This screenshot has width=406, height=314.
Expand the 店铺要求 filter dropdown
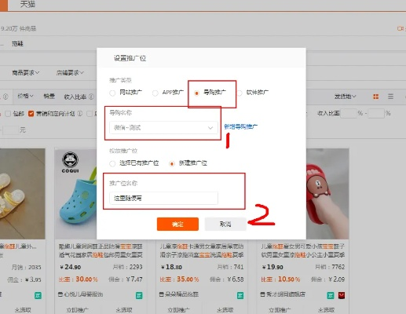point(70,72)
